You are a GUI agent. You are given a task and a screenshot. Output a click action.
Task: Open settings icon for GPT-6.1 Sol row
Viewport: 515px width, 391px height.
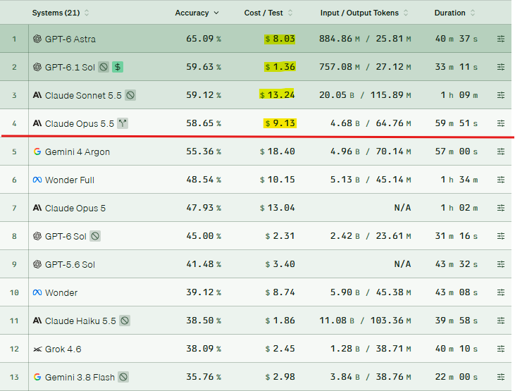500,67
